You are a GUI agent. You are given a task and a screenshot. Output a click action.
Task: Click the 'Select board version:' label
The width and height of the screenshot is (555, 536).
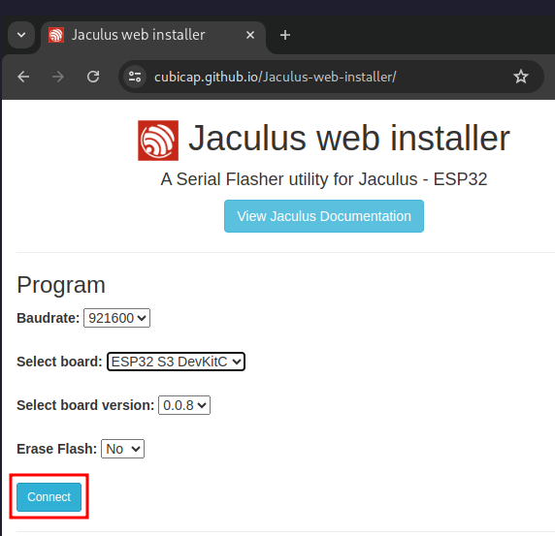click(x=85, y=405)
